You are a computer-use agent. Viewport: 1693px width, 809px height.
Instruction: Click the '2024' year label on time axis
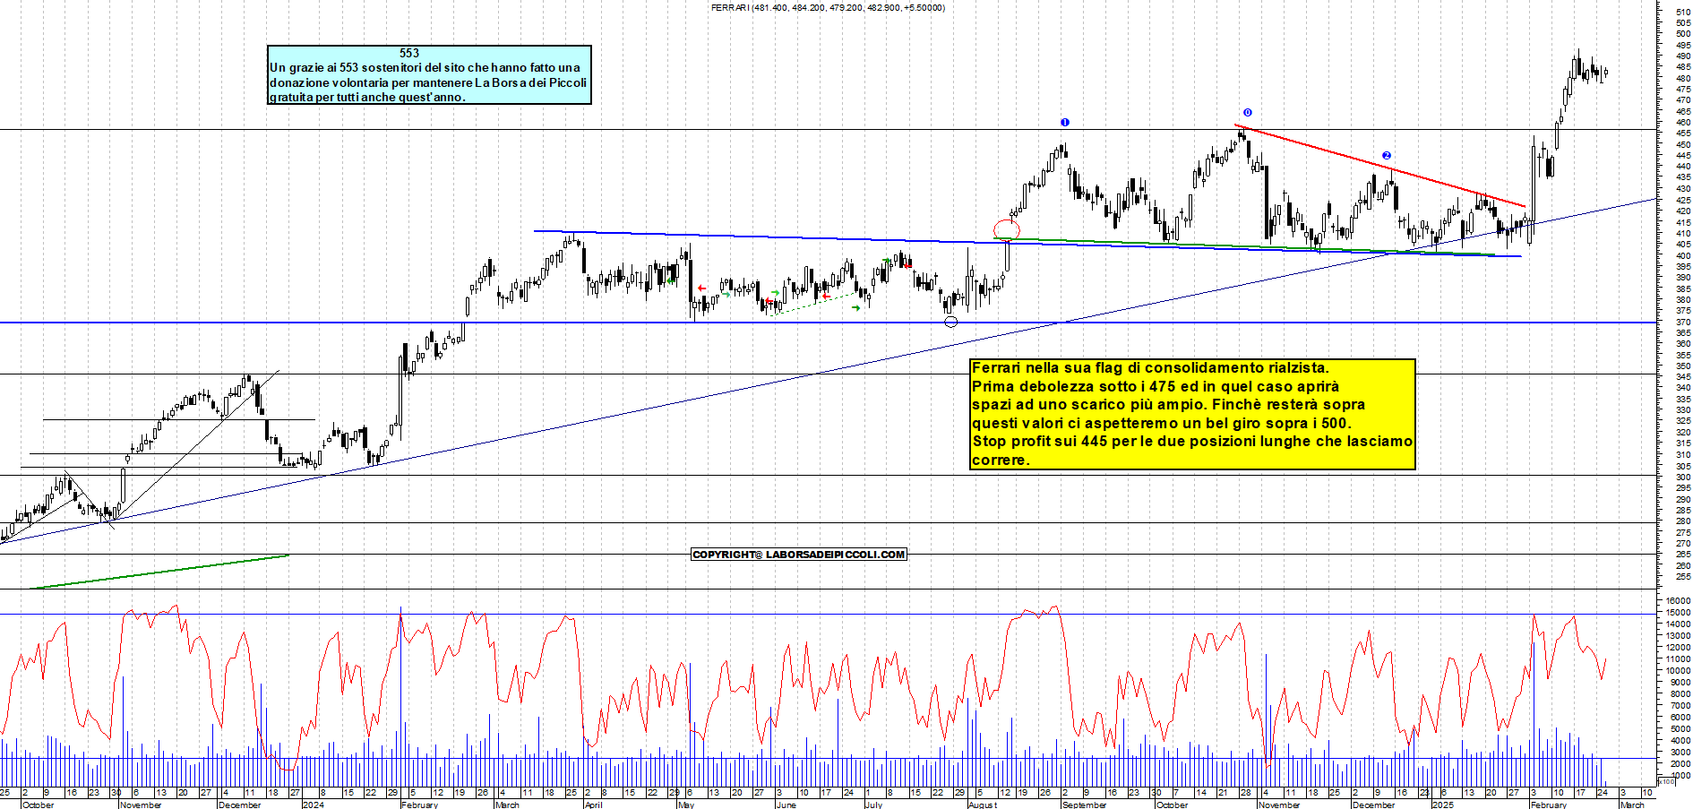(x=313, y=805)
